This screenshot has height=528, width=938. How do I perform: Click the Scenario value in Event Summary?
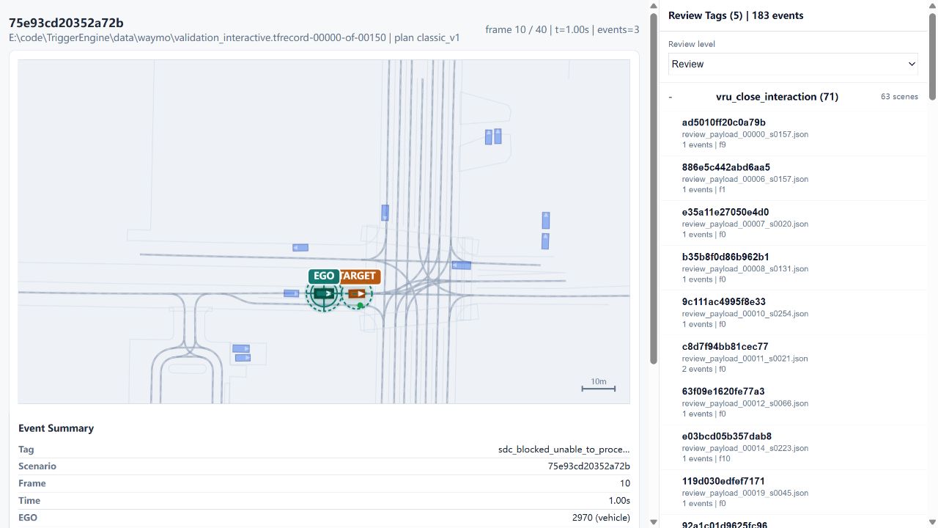click(x=589, y=466)
